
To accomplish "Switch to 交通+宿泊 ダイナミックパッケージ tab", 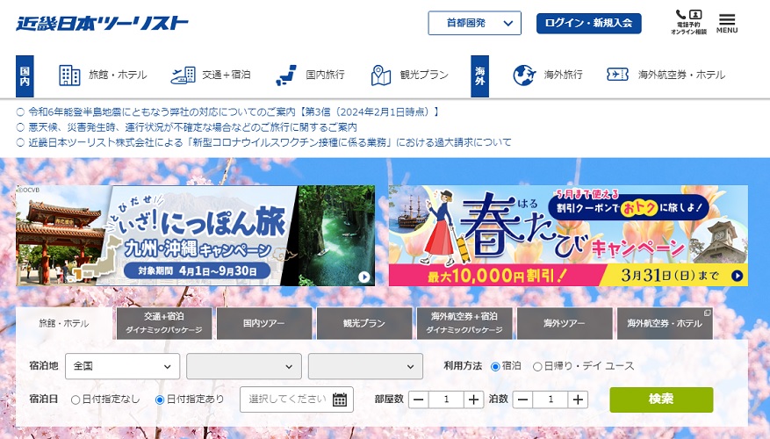I will click(x=164, y=323).
